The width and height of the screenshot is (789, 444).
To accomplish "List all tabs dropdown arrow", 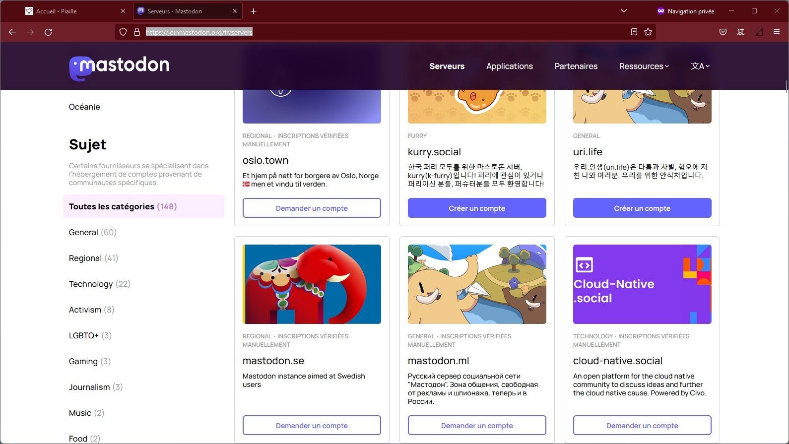I will (624, 11).
